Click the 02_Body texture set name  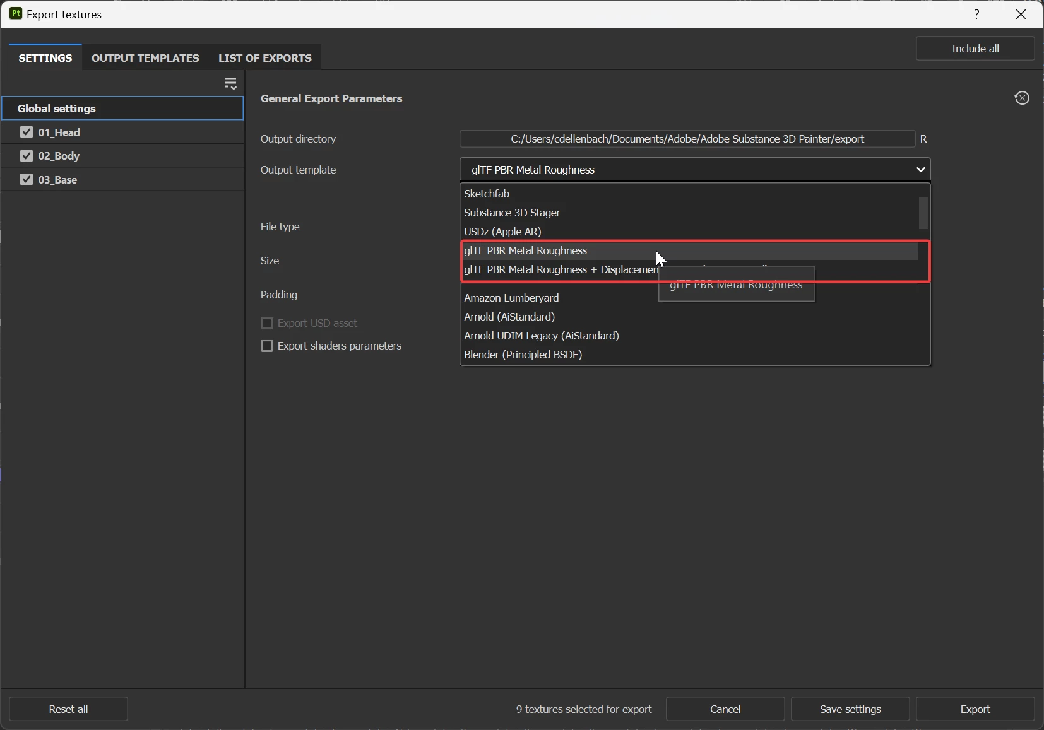59,156
